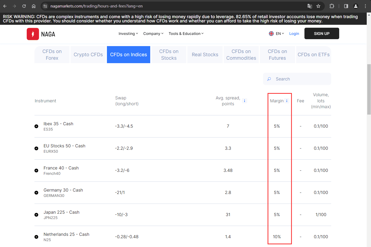The image size is (371, 247).
Task: Expand the Ibex 35 - Cash row
Action: (x=36, y=126)
